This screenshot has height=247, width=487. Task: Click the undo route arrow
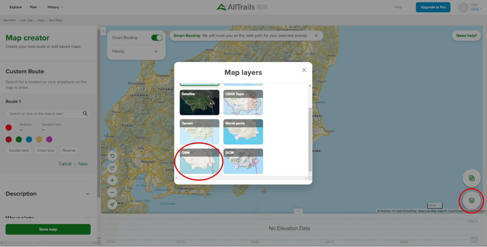[x=112, y=156]
